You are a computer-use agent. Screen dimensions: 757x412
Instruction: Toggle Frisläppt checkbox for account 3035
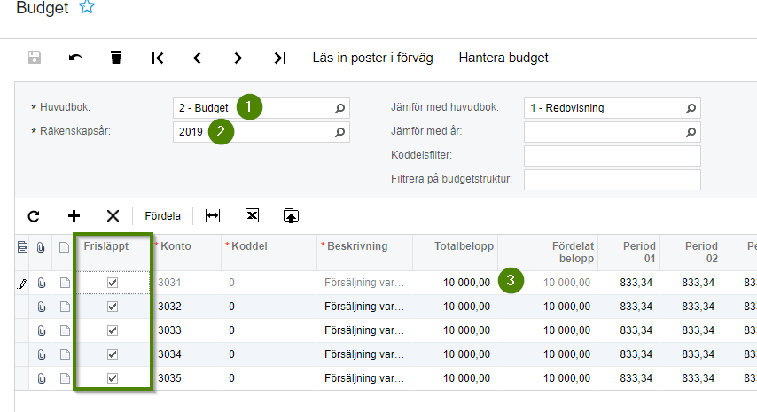pos(113,378)
